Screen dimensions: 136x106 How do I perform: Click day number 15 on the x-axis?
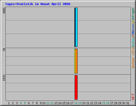(64, 103)
